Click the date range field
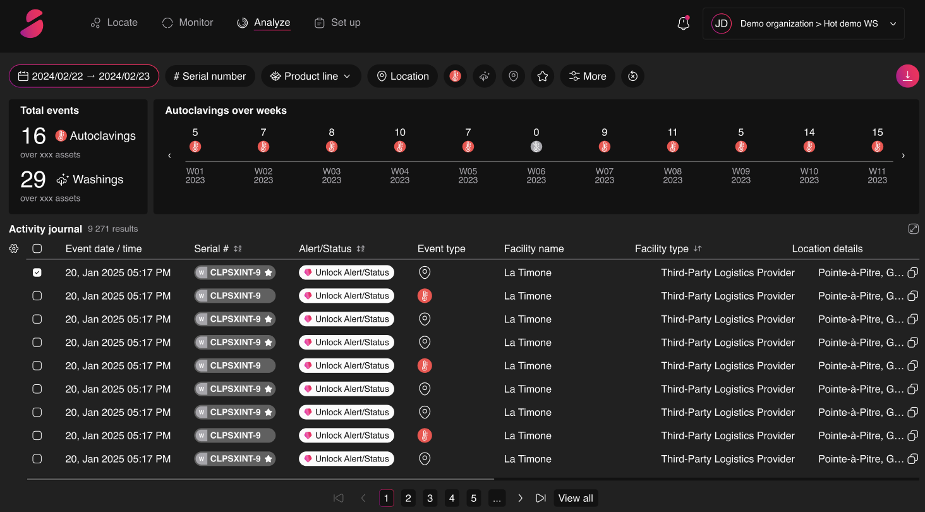925x512 pixels. (84, 76)
